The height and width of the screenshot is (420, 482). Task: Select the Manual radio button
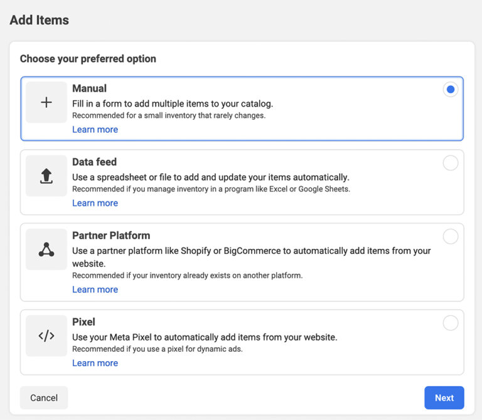(450, 90)
